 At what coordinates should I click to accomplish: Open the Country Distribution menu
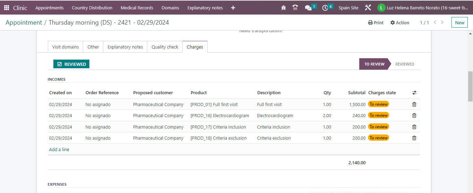coord(92,8)
